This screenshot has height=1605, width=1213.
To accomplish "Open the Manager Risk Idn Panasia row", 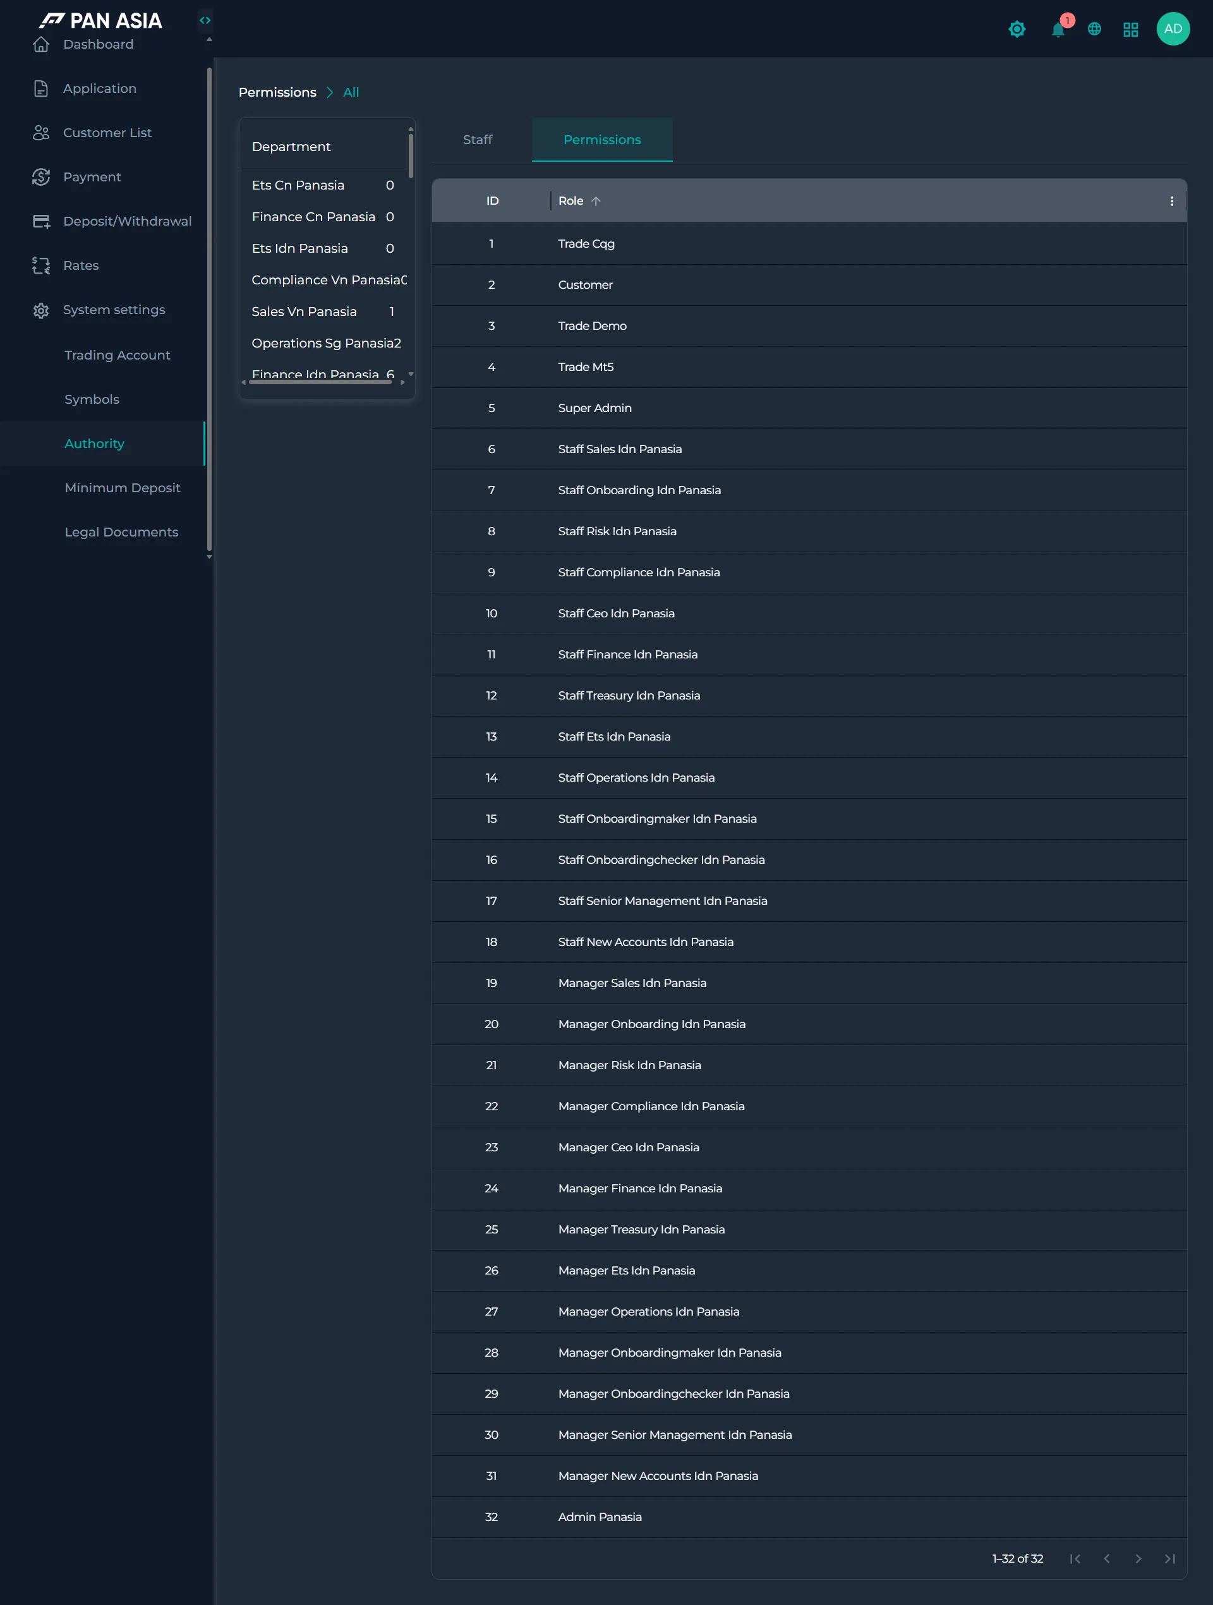I will point(809,1065).
